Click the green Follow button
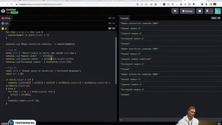The image size is (222, 125). pos(14,12)
